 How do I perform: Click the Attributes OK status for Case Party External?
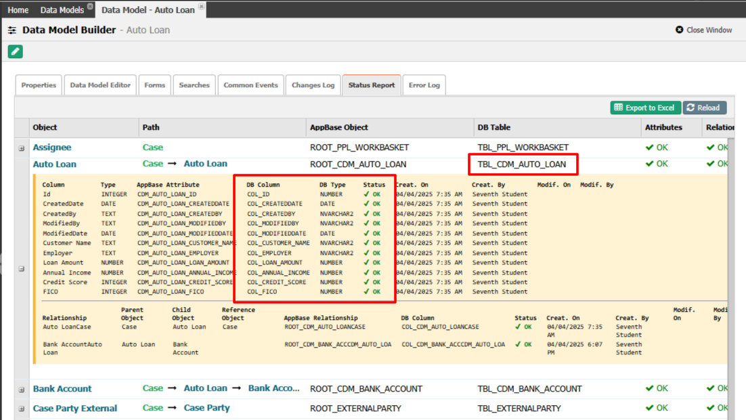coord(657,408)
